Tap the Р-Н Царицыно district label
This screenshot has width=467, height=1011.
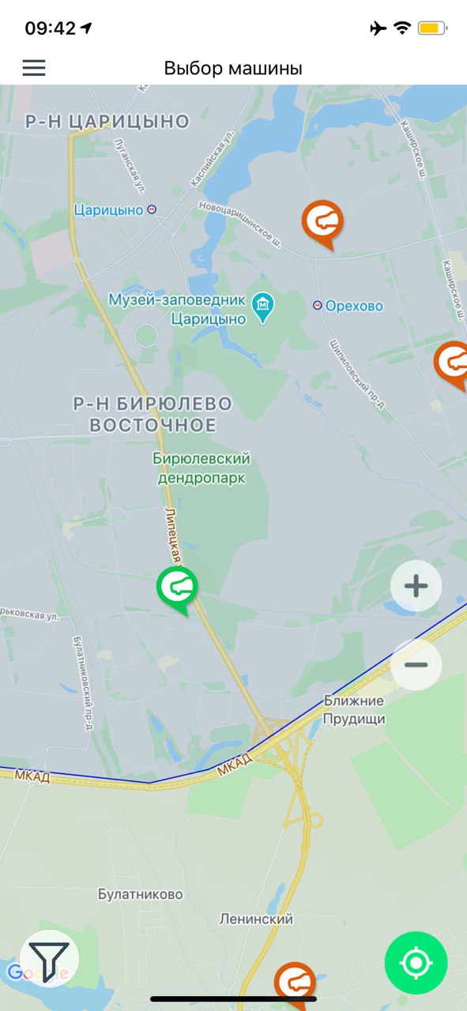107,122
